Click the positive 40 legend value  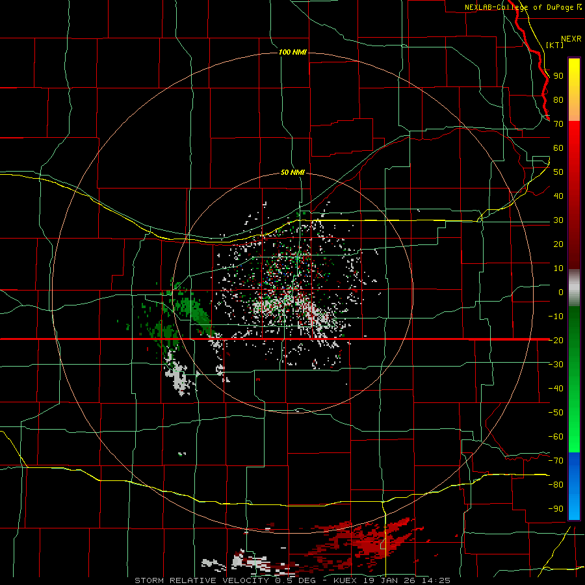[558, 196]
